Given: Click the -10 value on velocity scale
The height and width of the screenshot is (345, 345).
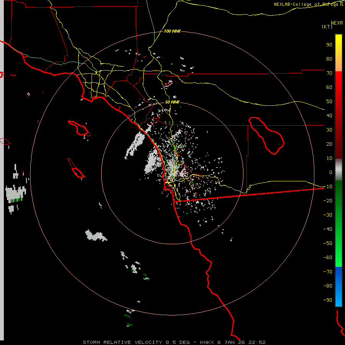Looking at the screenshot, I should [x=328, y=187].
